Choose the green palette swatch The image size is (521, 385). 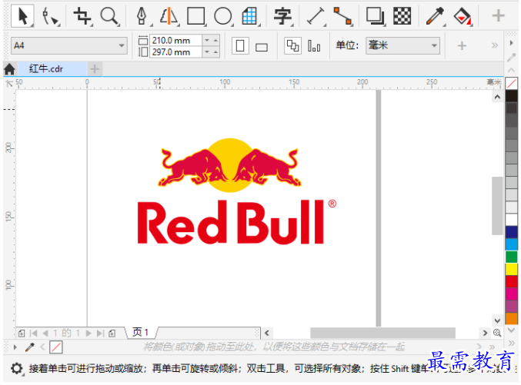point(511,257)
